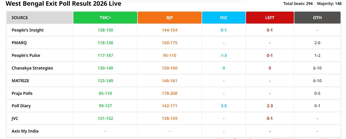Image resolution: width=346 pixels, height=139 pixels.
Task: Click People's Pulse TMC+ value 117-187
Action: pos(105,55)
